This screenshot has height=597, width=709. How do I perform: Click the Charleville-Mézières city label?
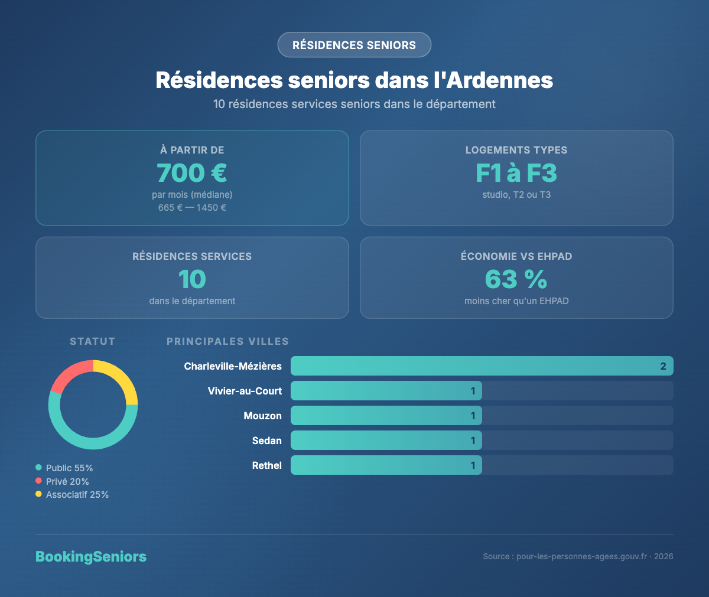pyautogui.click(x=234, y=366)
